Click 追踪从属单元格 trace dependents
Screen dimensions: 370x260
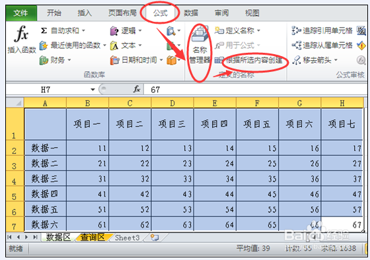[322, 45]
